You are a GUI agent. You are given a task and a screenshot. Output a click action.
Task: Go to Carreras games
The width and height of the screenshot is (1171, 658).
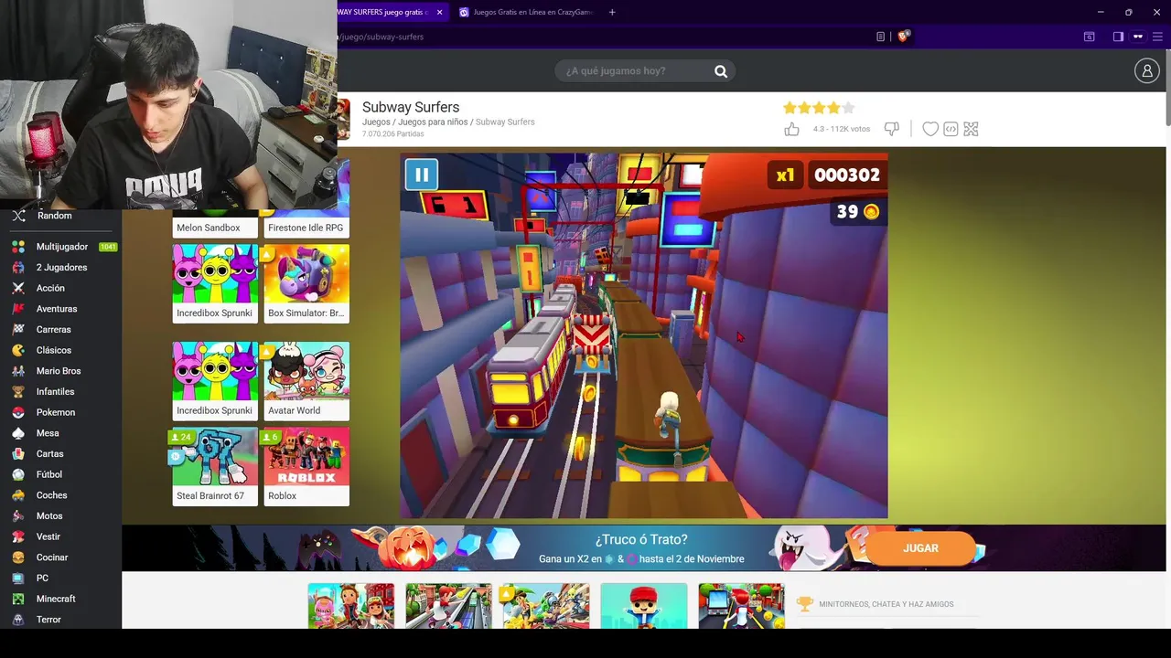(53, 330)
